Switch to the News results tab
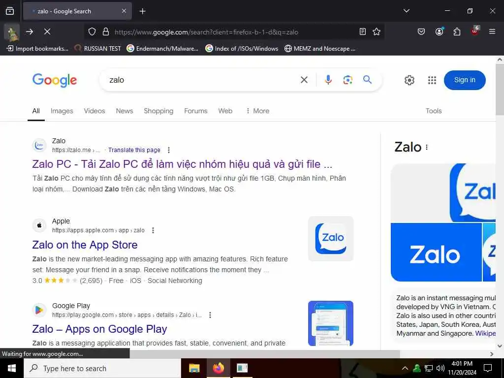This screenshot has width=504, height=378. [x=125, y=111]
